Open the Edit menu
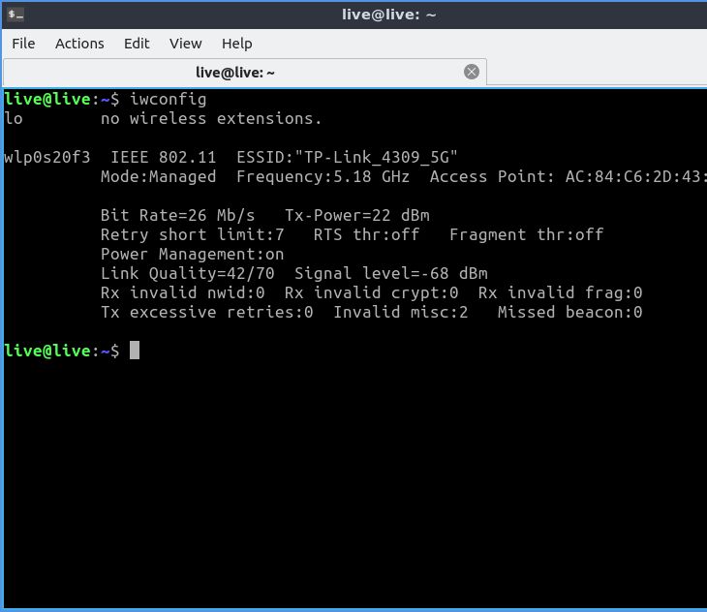This screenshot has width=707, height=612. [x=137, y=44]
